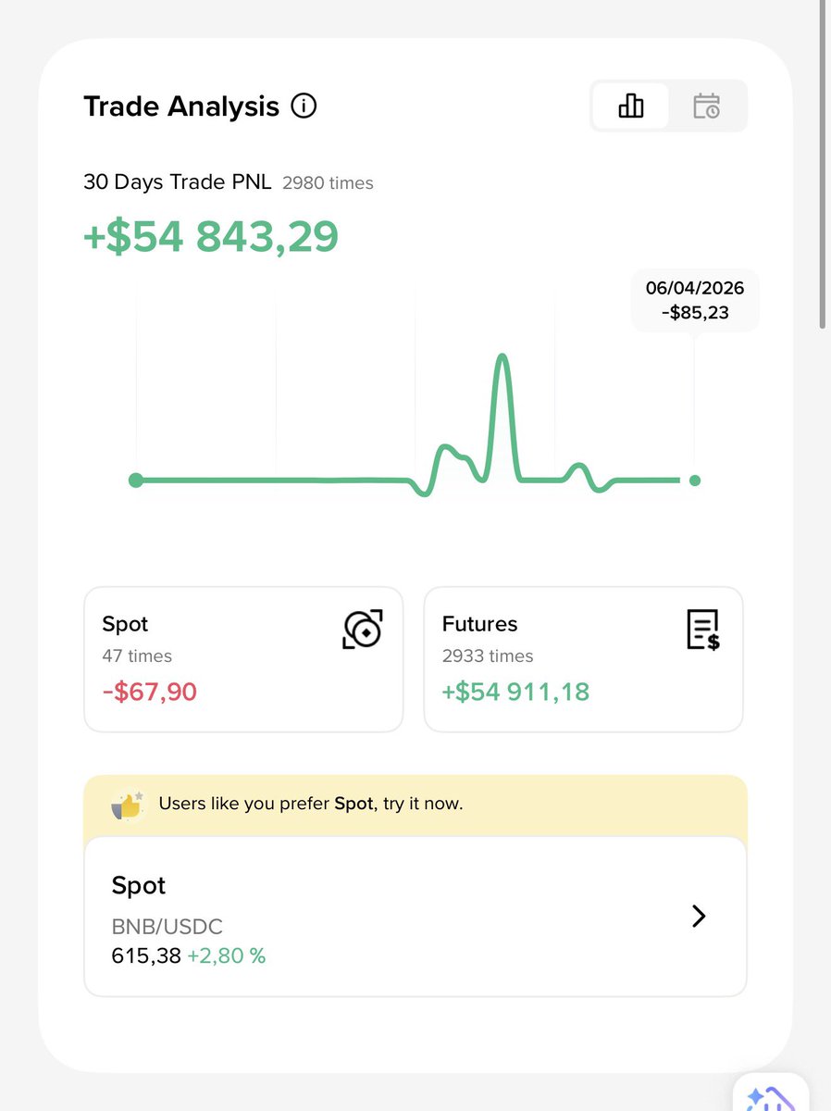Open the Trade Analysis info icon

304,106
